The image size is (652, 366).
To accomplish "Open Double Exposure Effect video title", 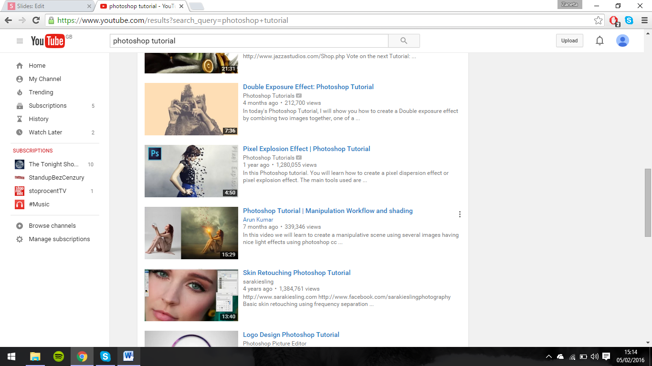I will (308, 87).
